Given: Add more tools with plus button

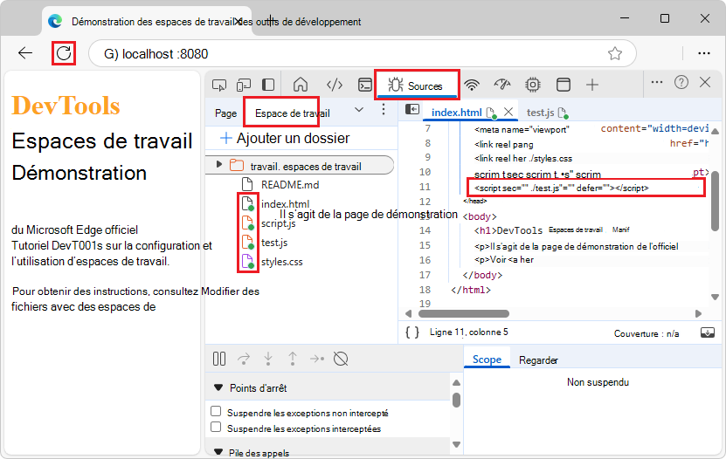Looking at the screenshot, I should 592,85.
